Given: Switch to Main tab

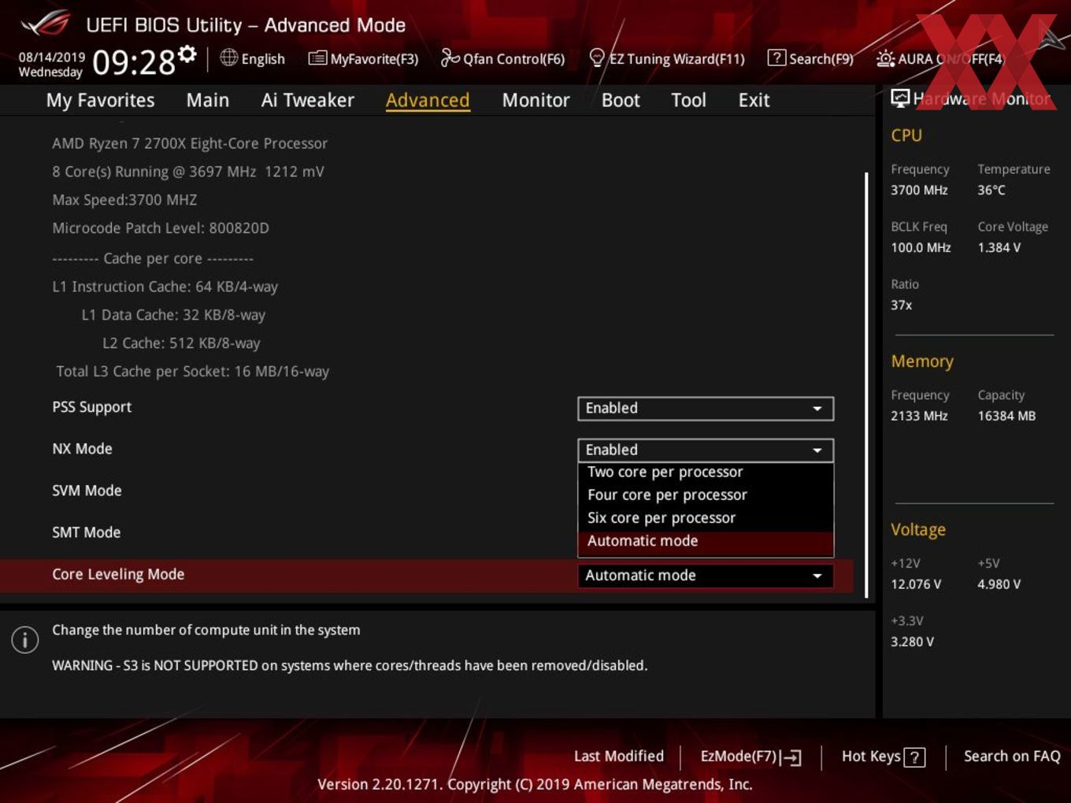Looking at the screenshot, I should coord(208,100).
